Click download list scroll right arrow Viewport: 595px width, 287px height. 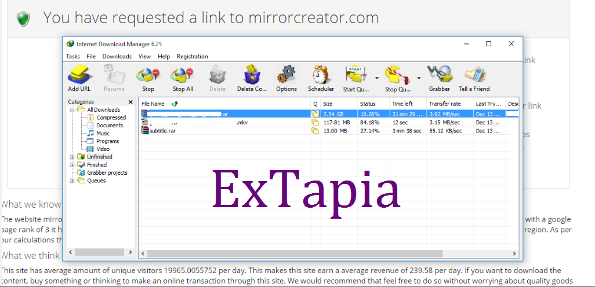point(514,253)
